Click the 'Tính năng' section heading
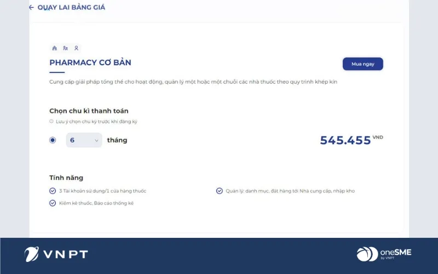This screenshot has height=274, width=438. pos(66,178)
